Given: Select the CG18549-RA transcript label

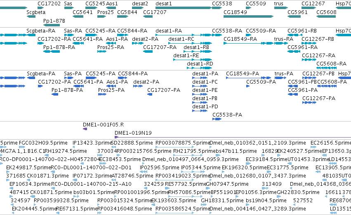Looking at the screenshot, I should click(x=240, y=39).
